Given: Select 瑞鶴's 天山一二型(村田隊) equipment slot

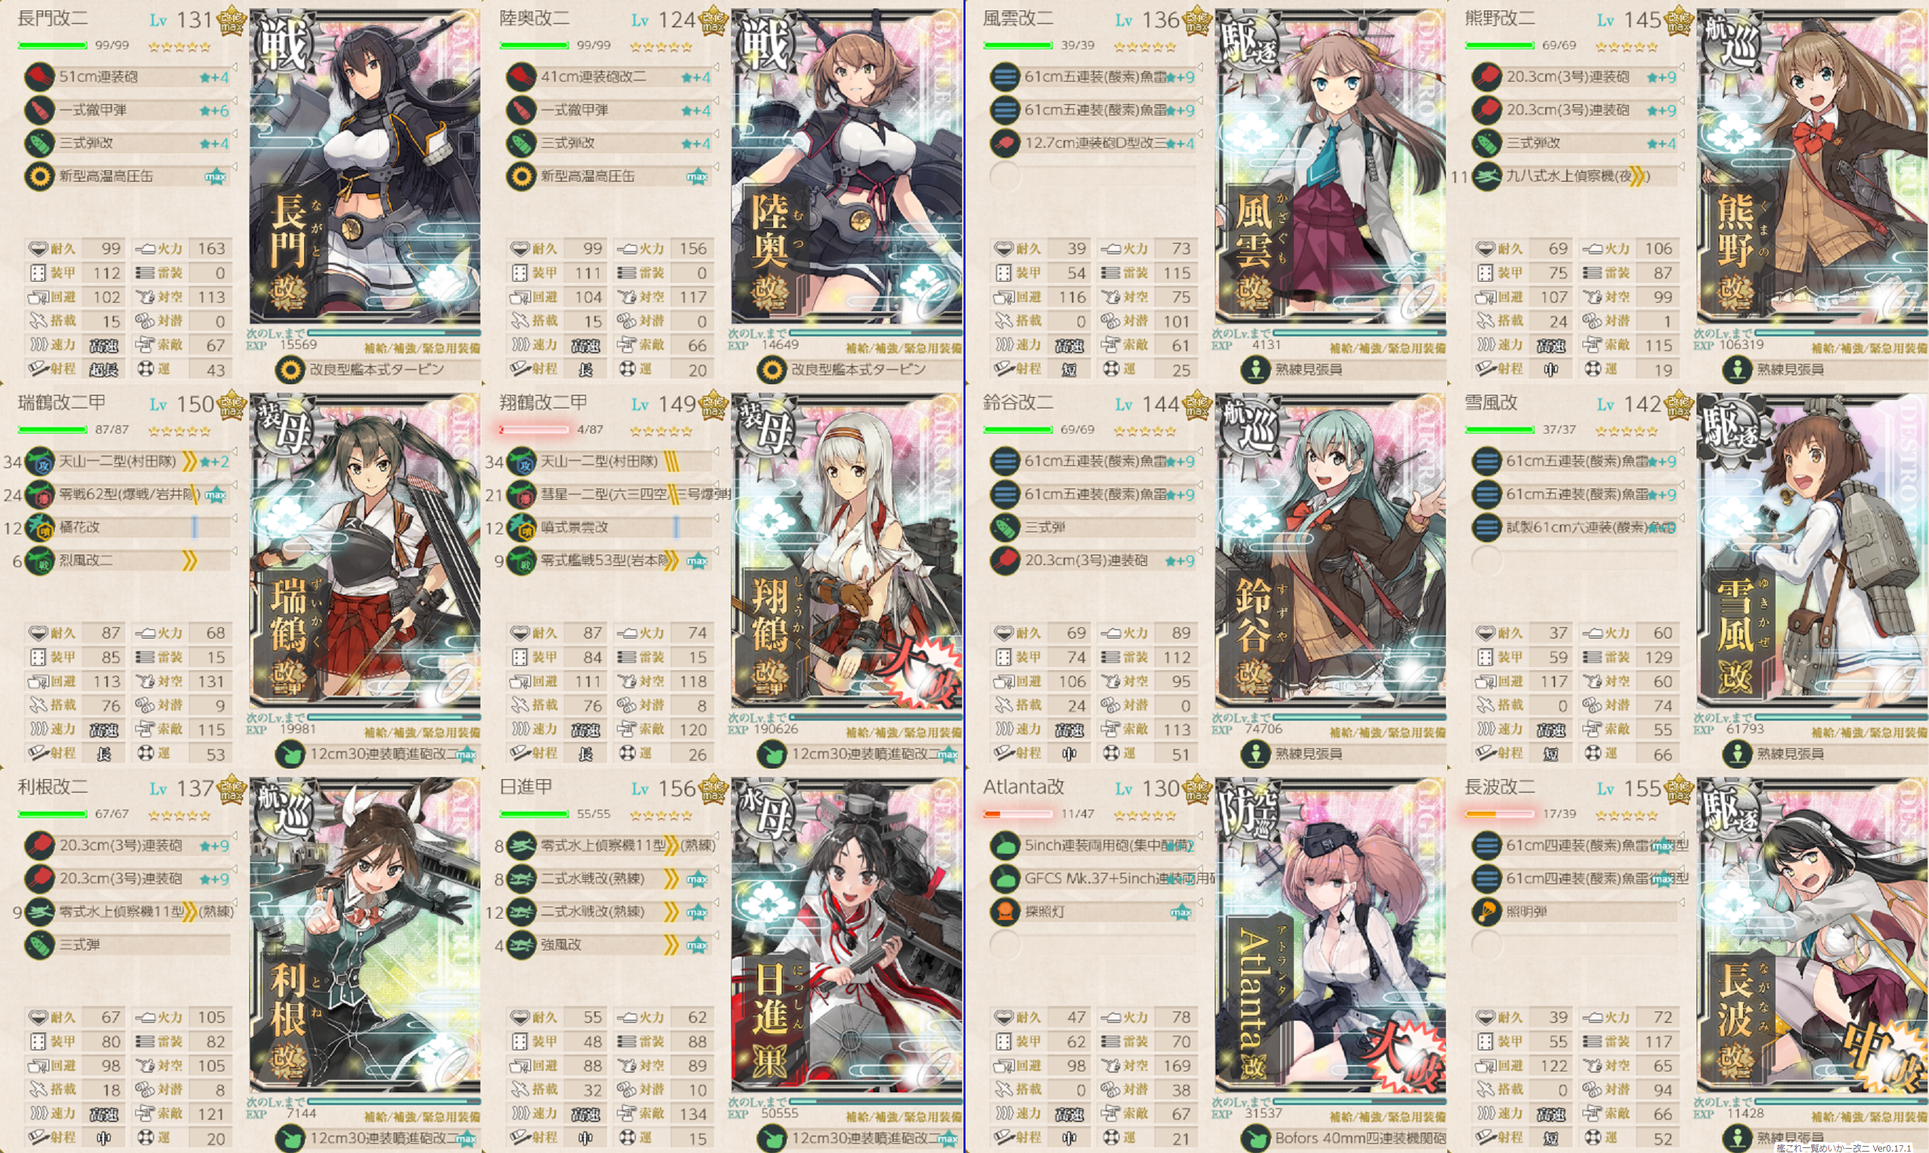Looking at the screenshot, I should [x=127, y=462].
